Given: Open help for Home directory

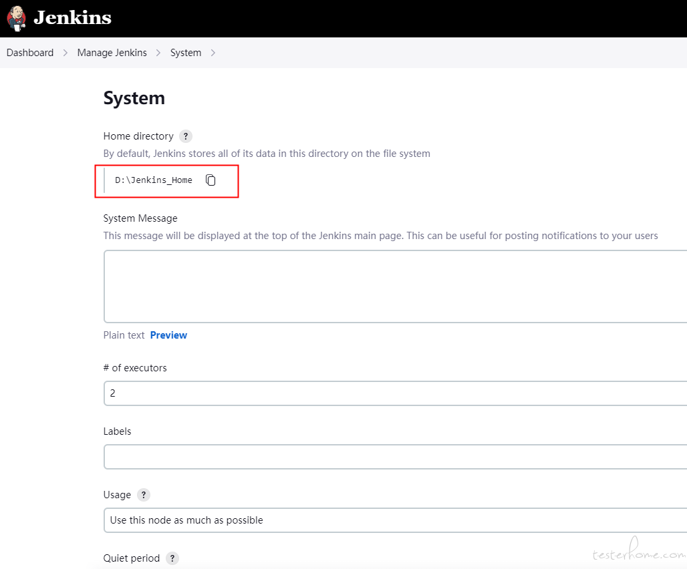Looking at the screenshot, I should 186,136.
